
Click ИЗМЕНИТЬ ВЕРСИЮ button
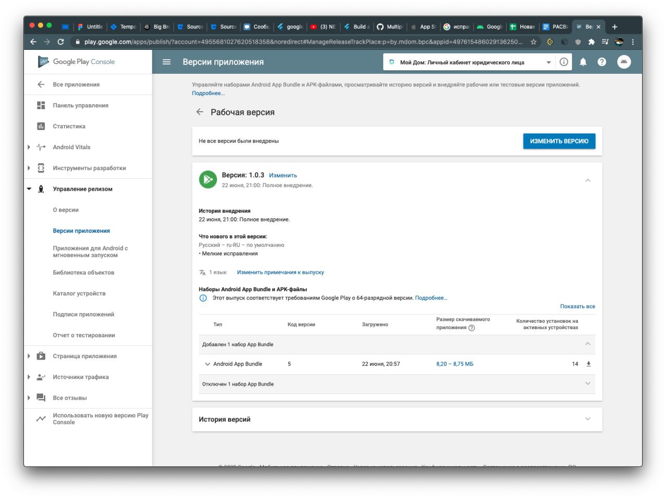point(559,141)
